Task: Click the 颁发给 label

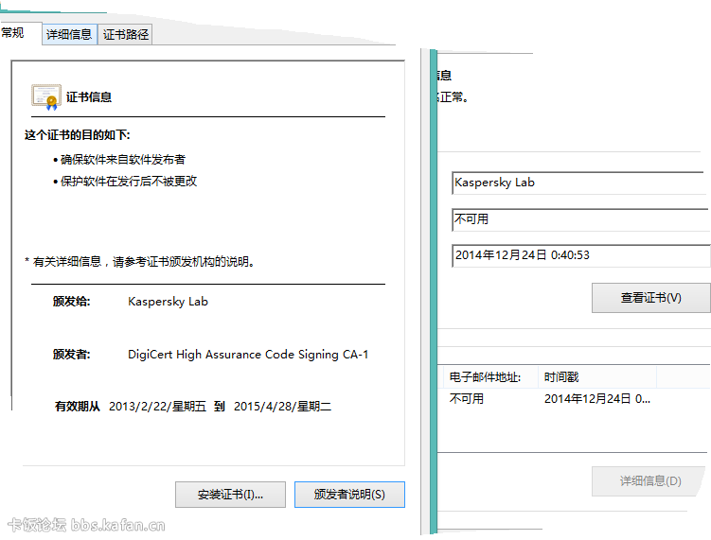Action: pyautogui.click(x=72, y=302)
